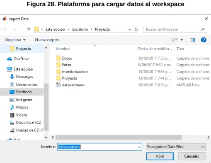Click the folder icon in address bar

36,29
